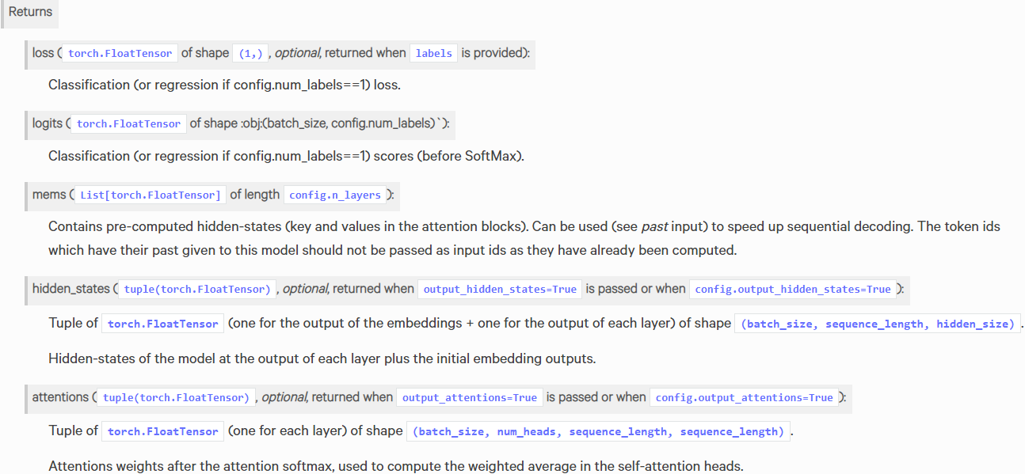Click the config.output_hidden_states=True code tag

coord(793,289)
